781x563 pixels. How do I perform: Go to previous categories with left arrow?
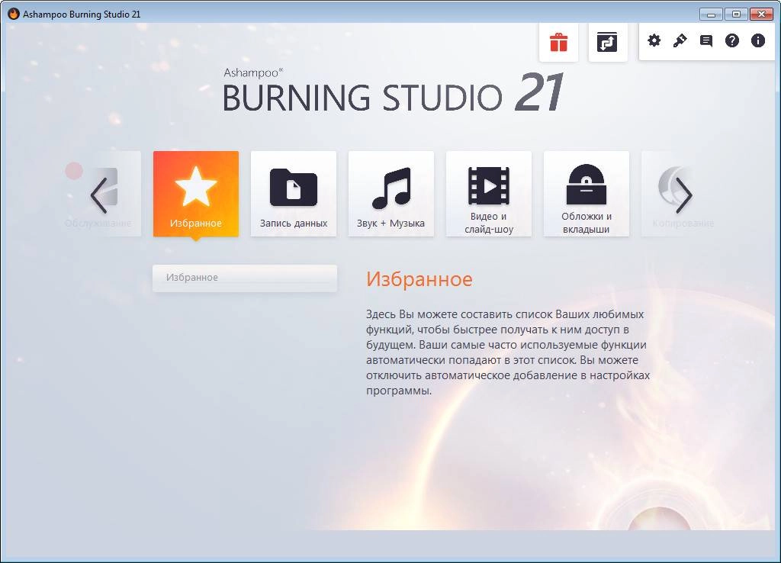tap(99, 195)
